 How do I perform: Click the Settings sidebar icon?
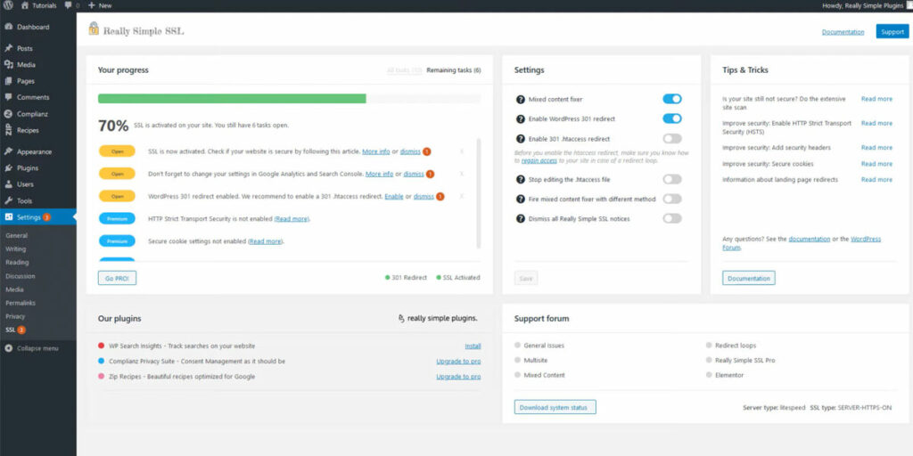pos(9,217)
